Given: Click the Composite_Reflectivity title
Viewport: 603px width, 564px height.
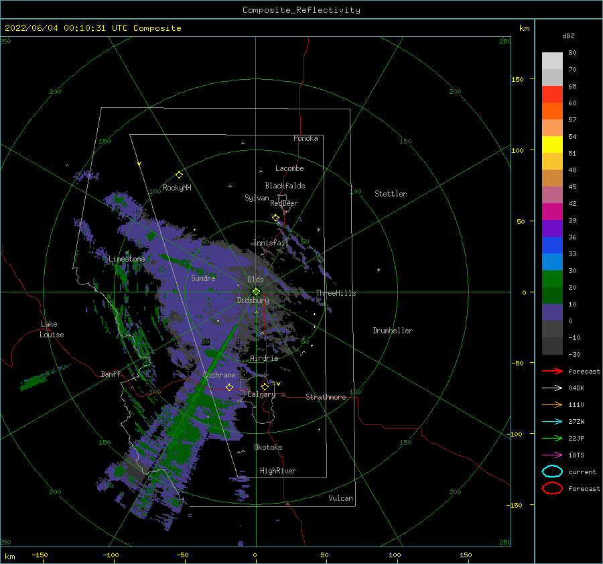Looking at the screenshot, I should [x=301, y=10].
